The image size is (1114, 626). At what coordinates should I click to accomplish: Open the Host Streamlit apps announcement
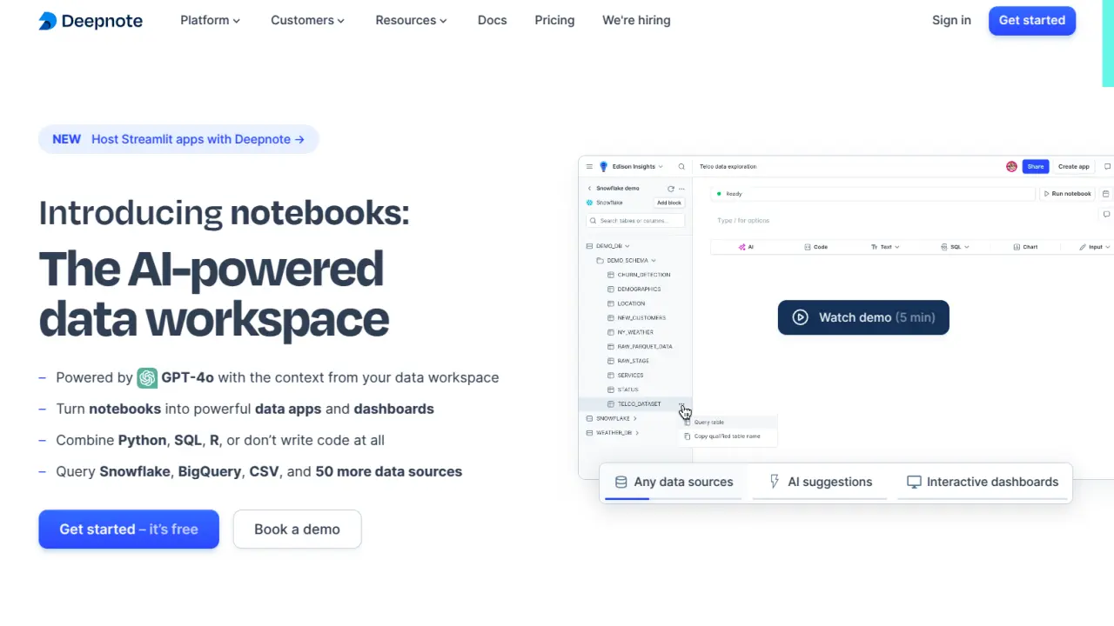tap(178, 139)
